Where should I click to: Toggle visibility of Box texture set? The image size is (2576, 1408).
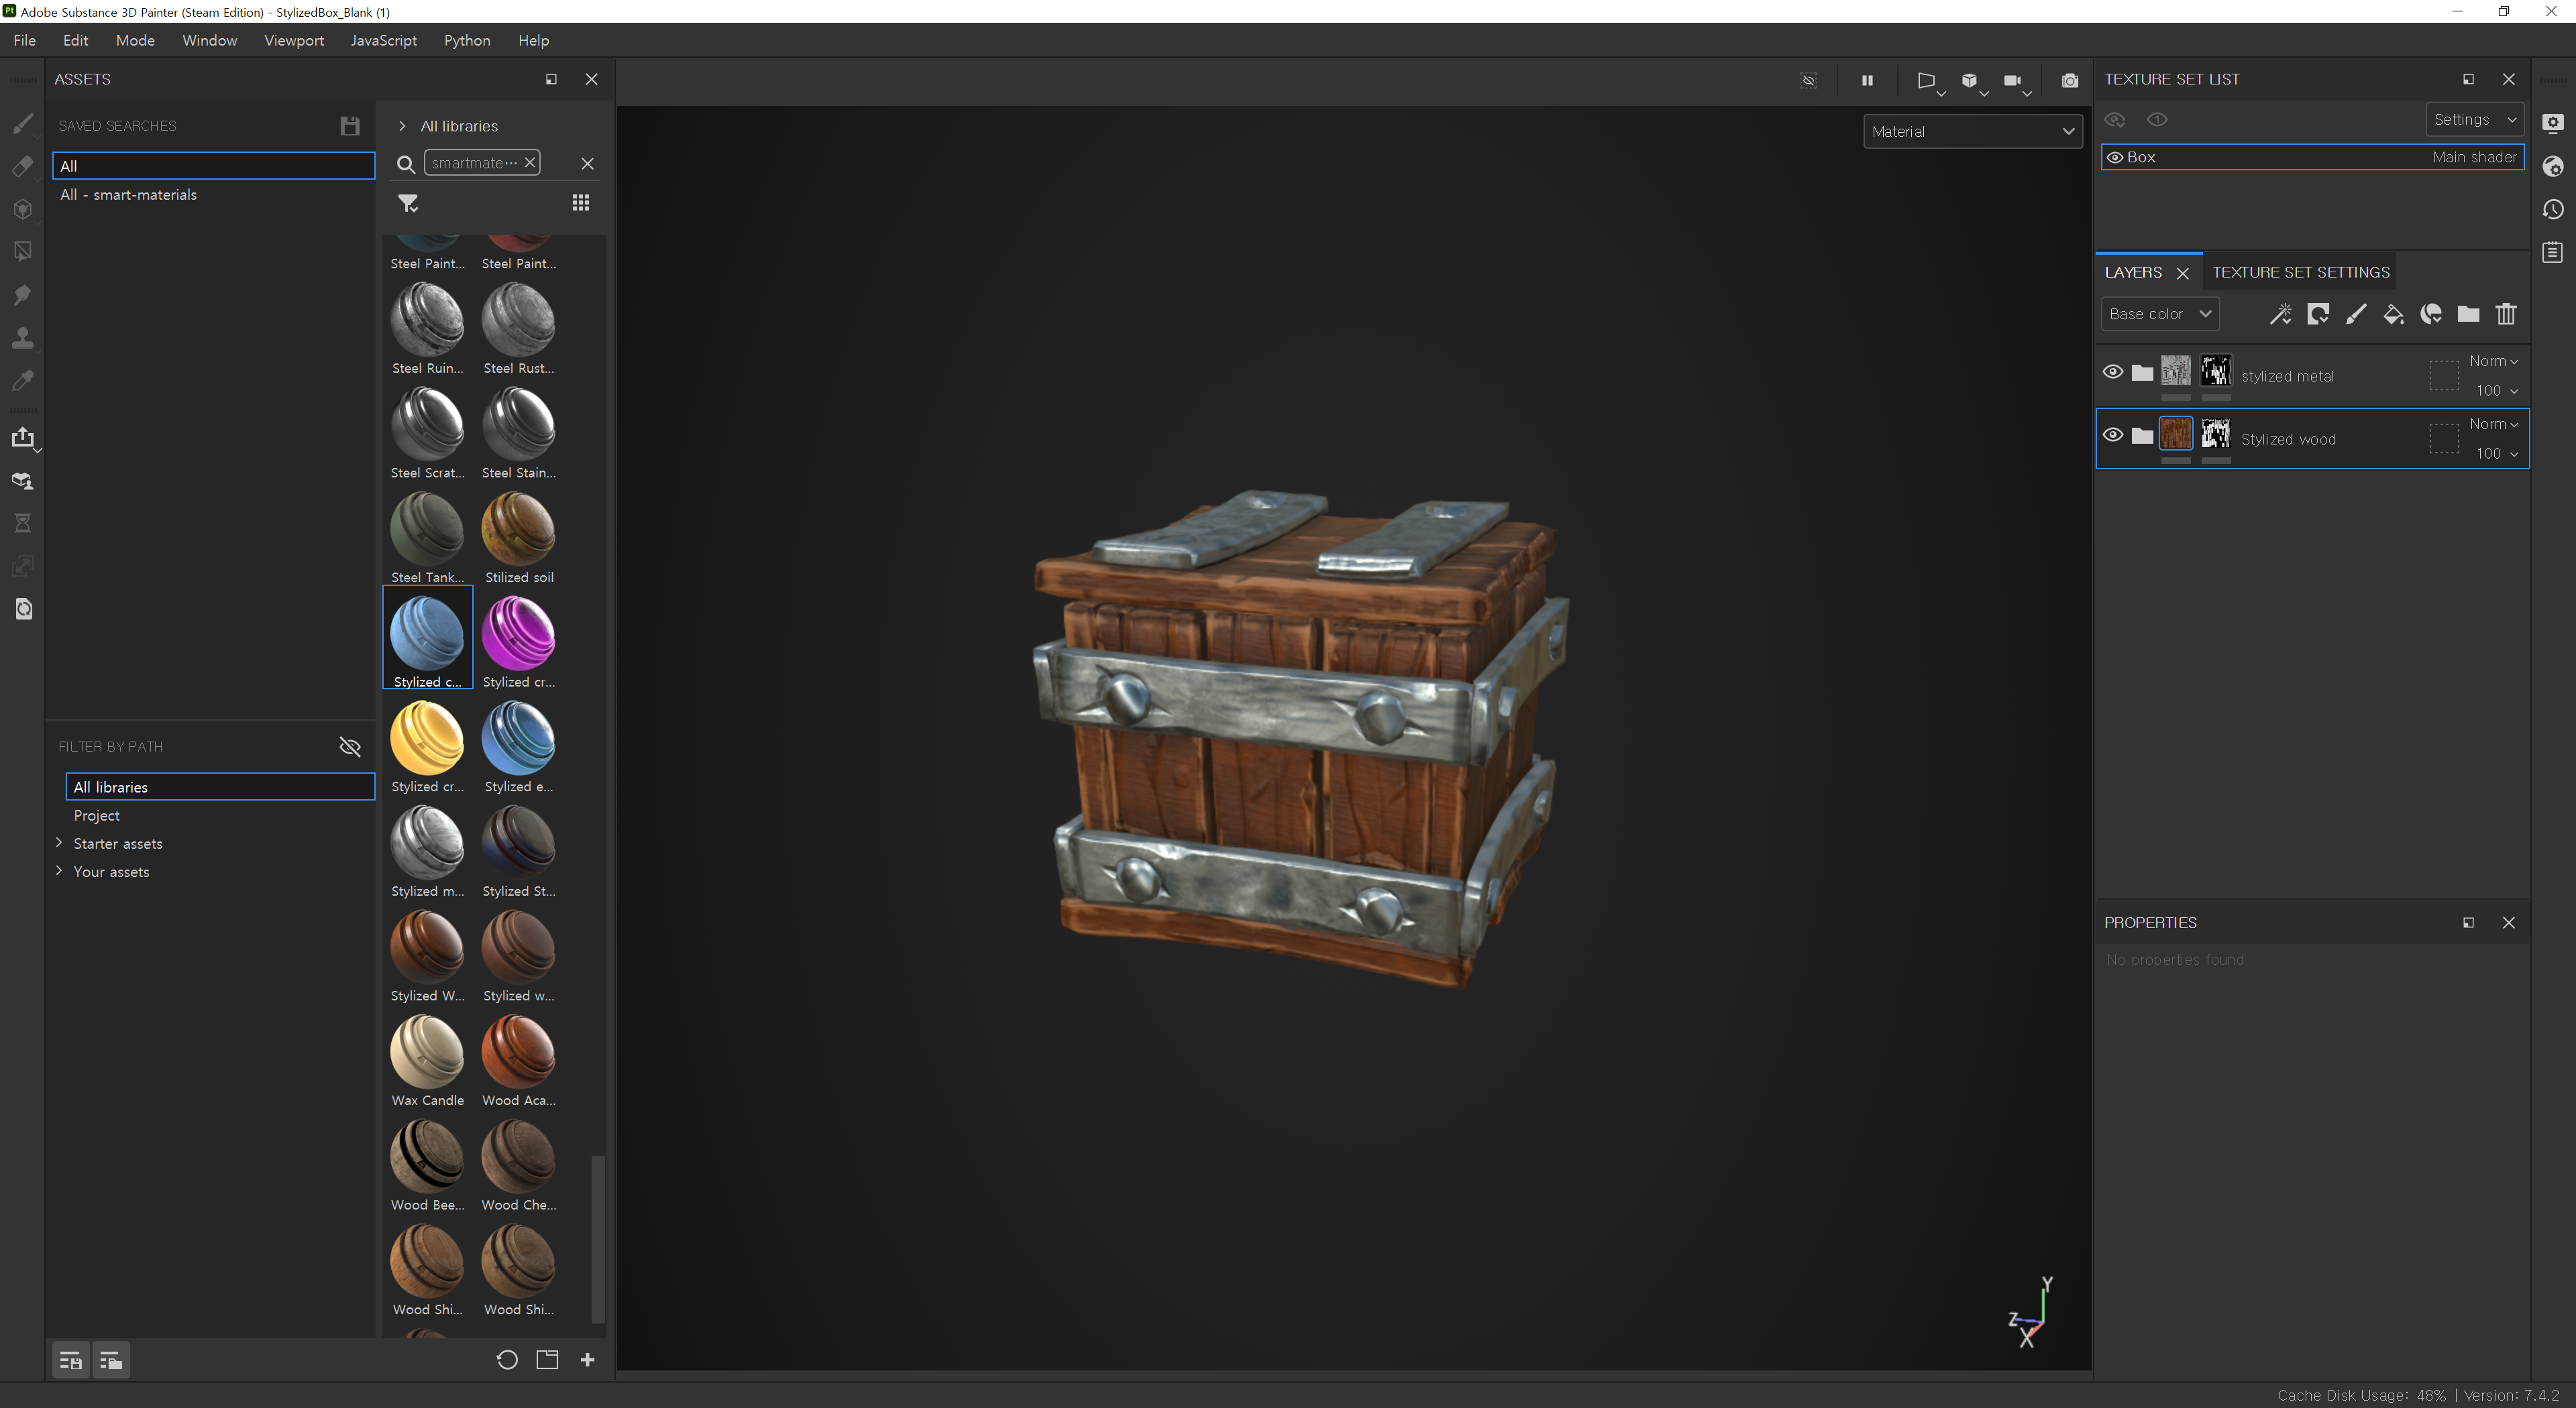pos(2115,157)
